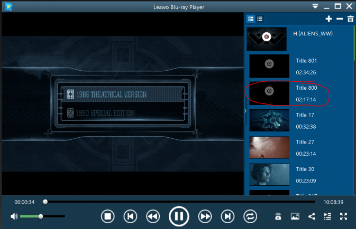Play Title 801 from playlist

306,61
